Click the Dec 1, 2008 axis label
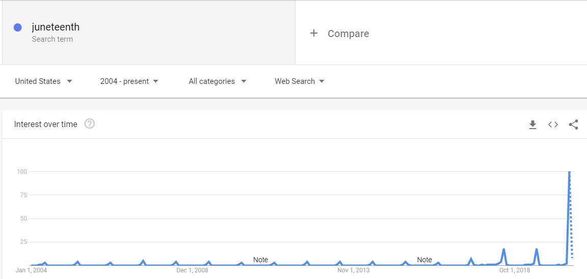This screenshot has height=279, width=587. click(192, 270)
